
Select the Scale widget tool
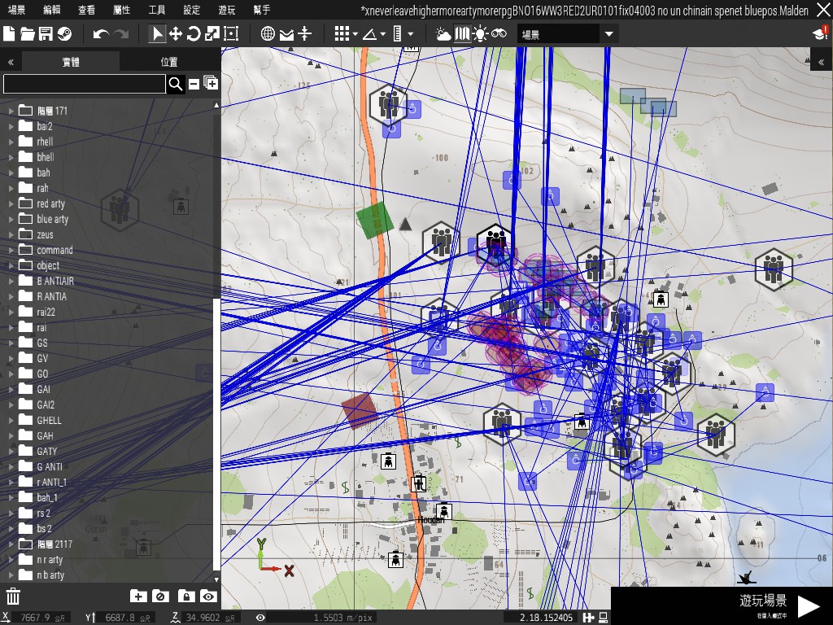click(212, 34)
